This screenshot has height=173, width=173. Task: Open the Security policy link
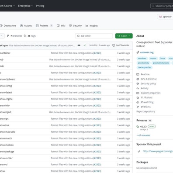tap(148, 83)
